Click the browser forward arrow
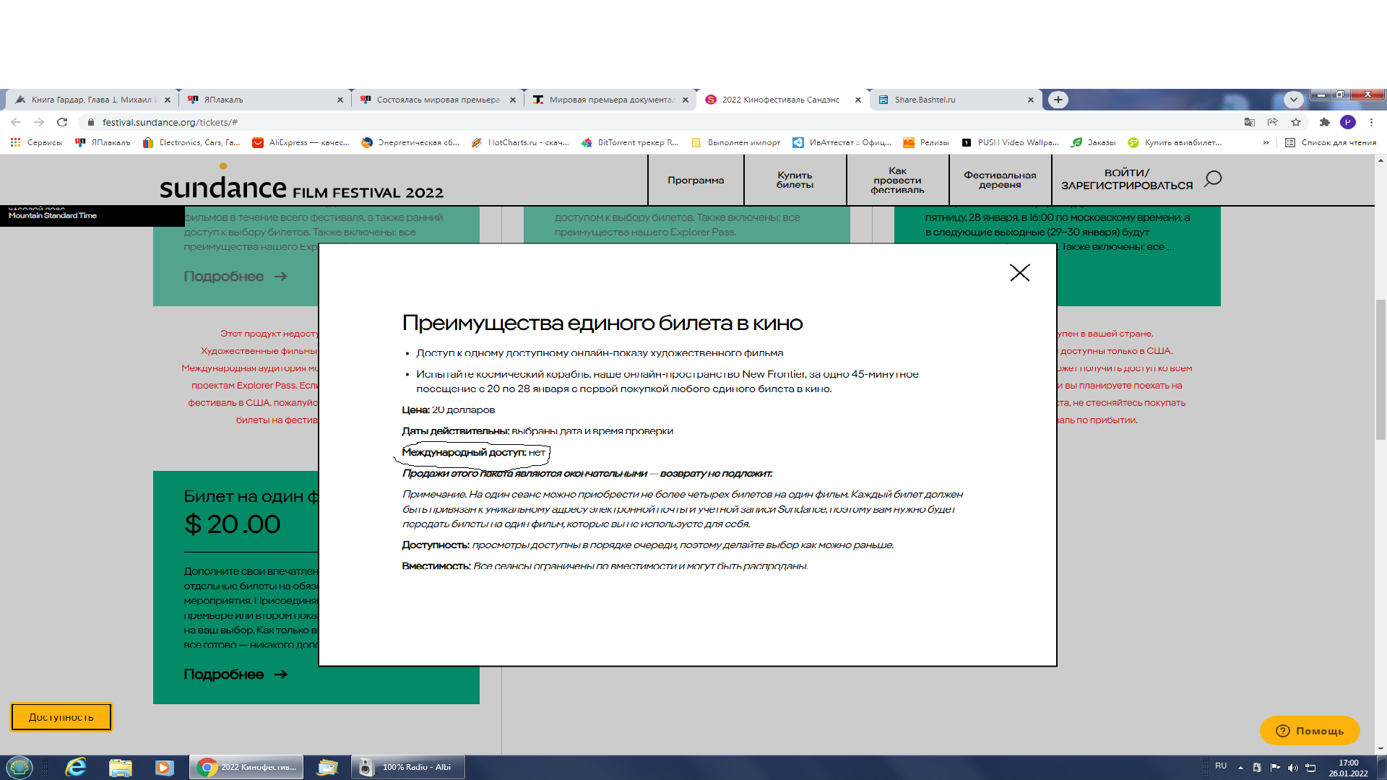1387x780 pixels. (x=39, y=122)
